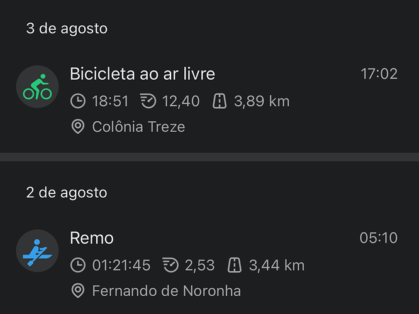Open the Bicicleta ao ar livre workout
The height and width of the screenshot is (314, 419).
(x=142, y=74)
